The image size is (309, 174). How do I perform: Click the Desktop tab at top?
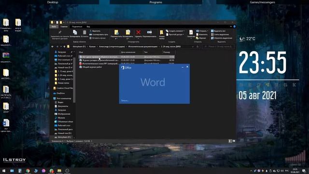click(53, 2)
